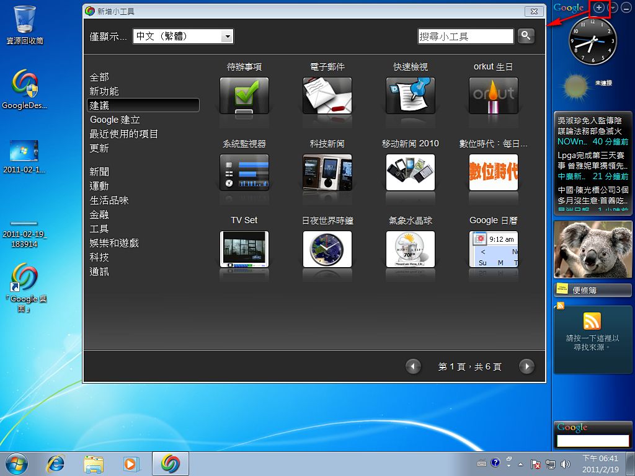
Task: Open the 運動 category
Action: tap(99, 186)
